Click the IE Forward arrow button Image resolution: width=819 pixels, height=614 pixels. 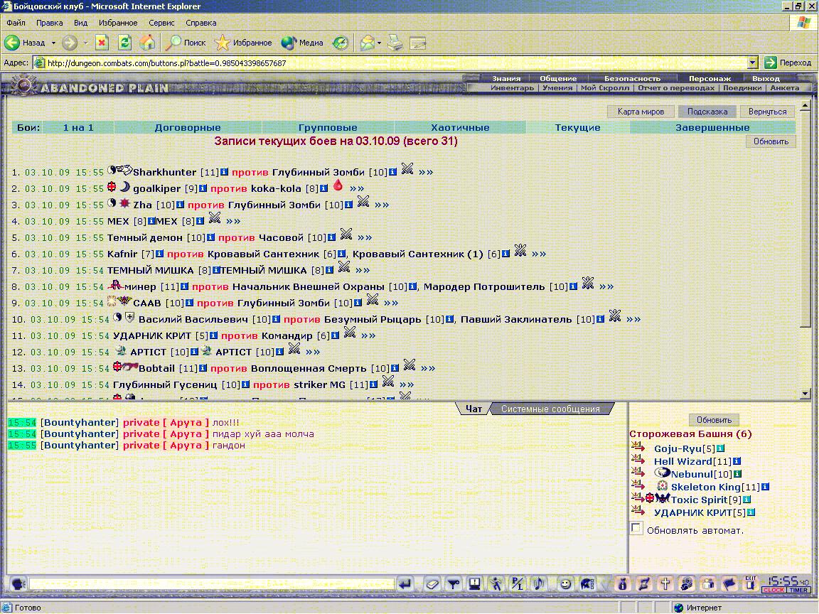pos(70,43)
